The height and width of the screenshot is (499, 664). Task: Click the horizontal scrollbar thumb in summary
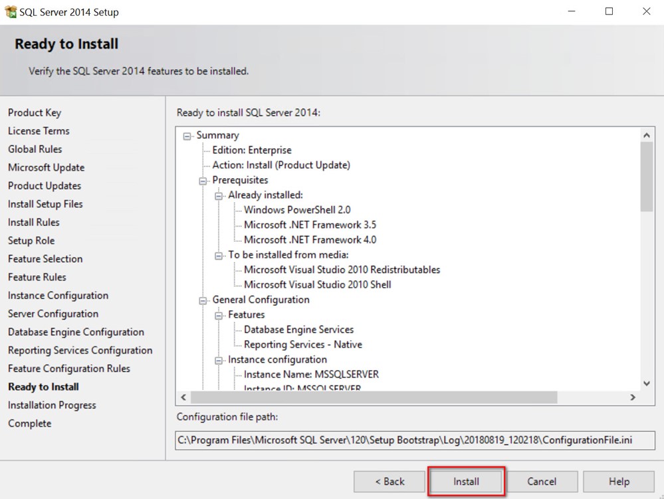(374, 397)
